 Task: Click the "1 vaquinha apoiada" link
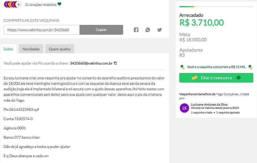coord(228,112)
